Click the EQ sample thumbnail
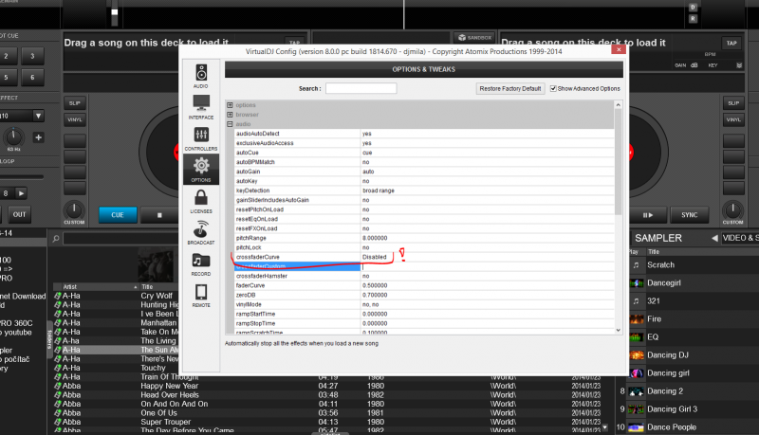 (636, 336)
